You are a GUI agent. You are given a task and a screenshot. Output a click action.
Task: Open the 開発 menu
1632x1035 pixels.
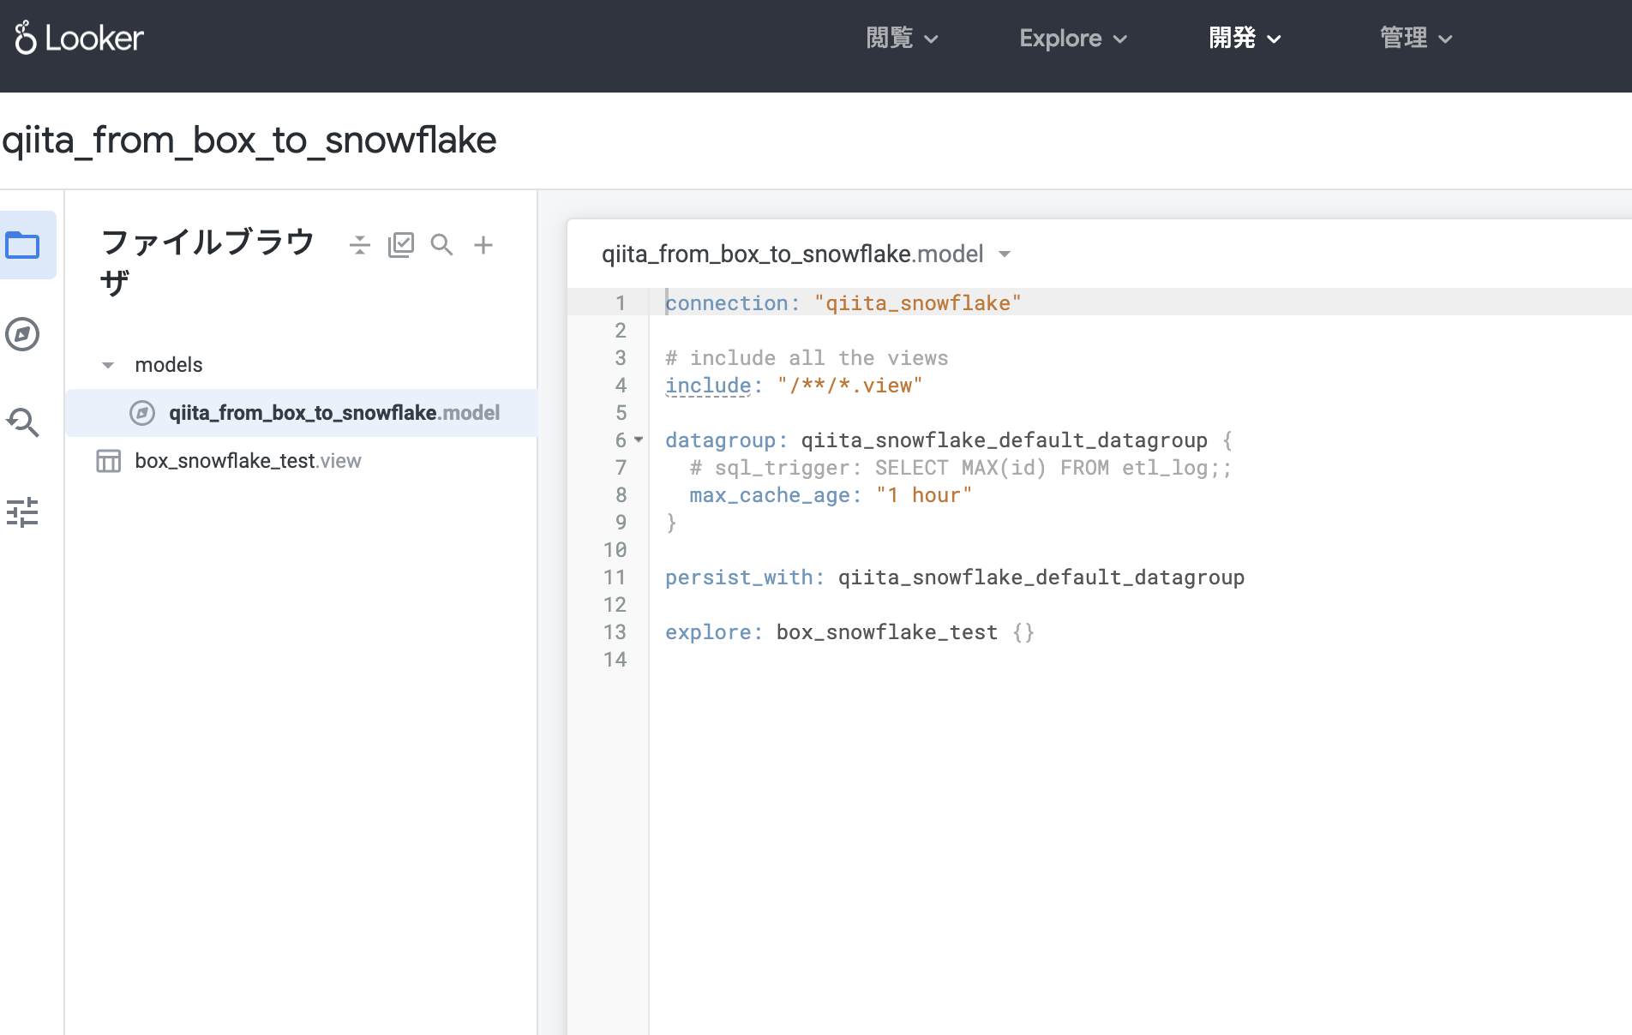coord(1245,38)
